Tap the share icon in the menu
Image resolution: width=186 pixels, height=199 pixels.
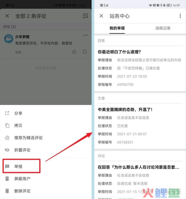7,113
